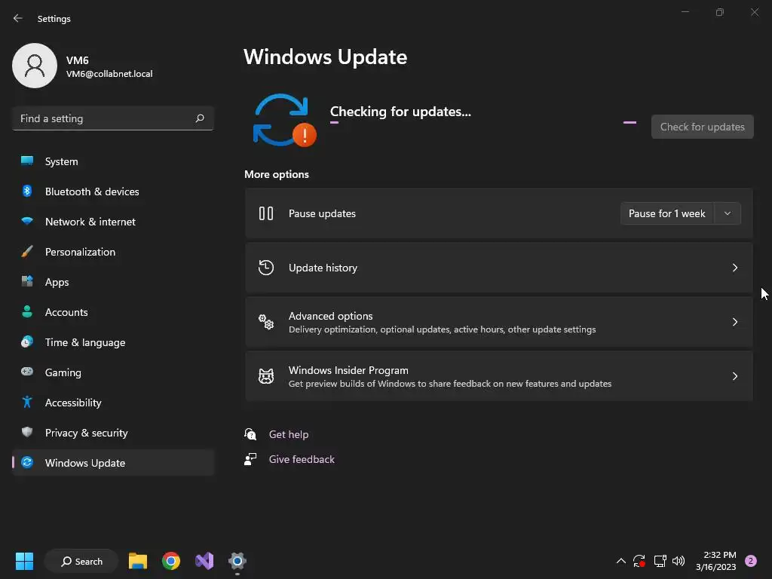
Task: Click the Apps icon in the sidebar
Action: click(x=27, y=282)
